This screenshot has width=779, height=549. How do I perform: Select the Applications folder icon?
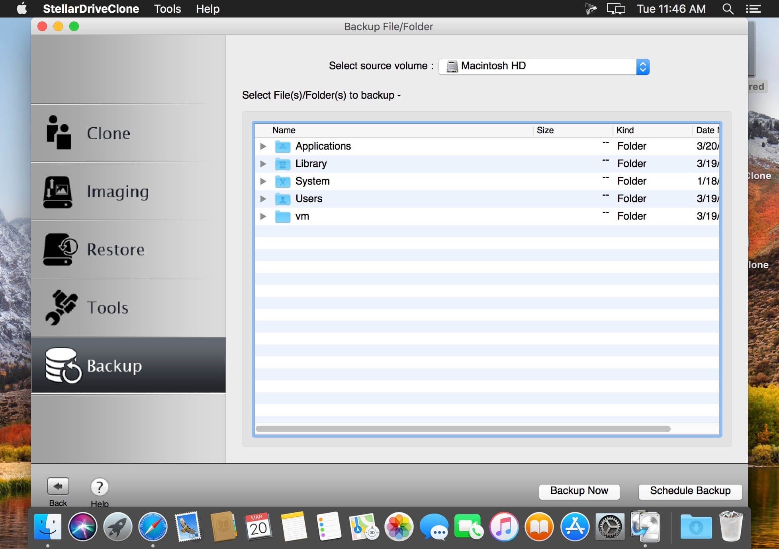tap(283, 146)
